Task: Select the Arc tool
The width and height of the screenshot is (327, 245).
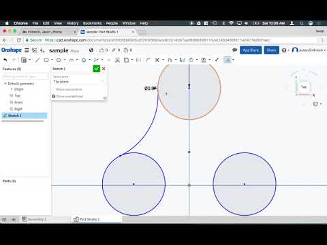Action: pos(72,60)
